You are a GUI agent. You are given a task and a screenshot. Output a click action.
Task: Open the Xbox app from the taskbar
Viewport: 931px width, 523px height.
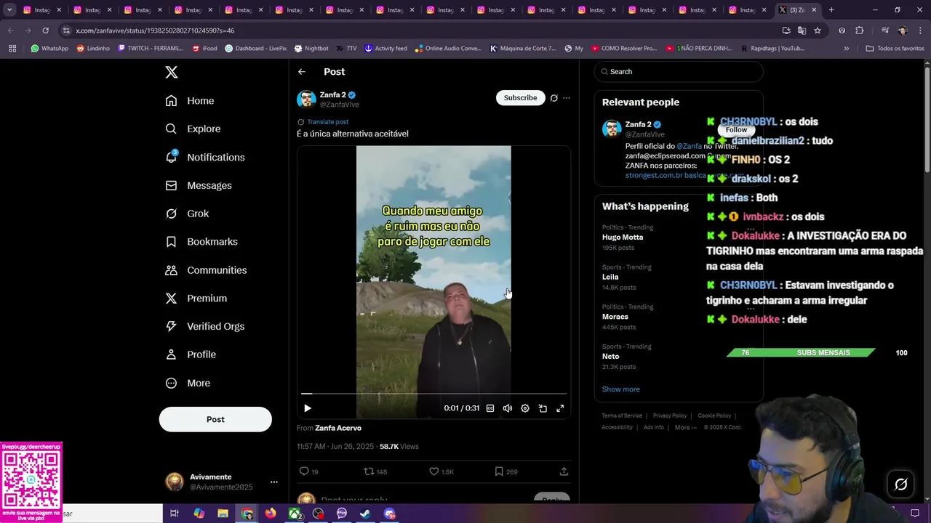coord(295,514)
